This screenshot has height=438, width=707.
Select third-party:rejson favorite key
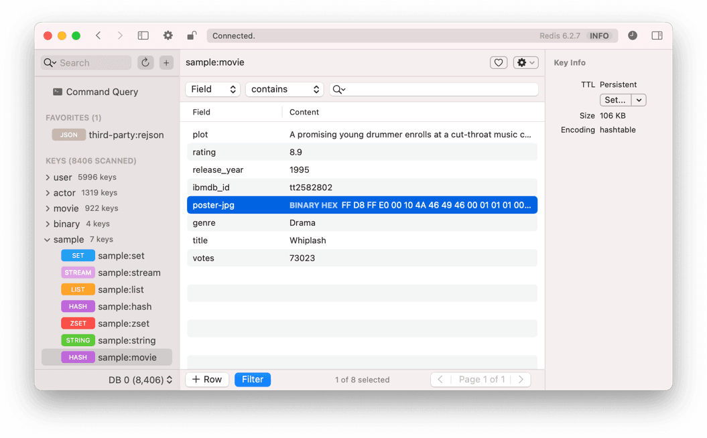point(126,135)
